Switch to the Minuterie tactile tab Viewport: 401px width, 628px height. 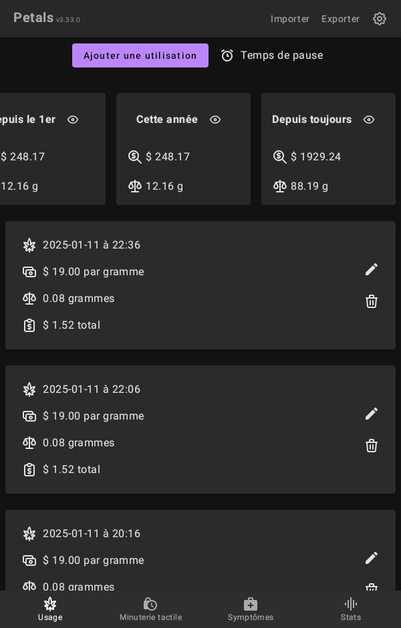click(x=150, y=609)
